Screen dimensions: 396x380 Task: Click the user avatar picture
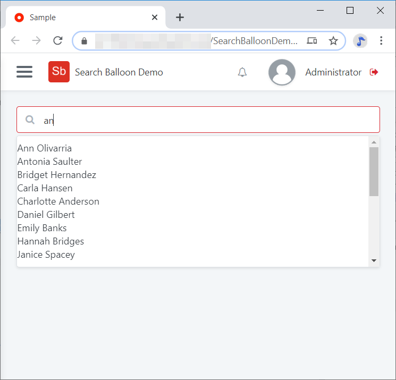click(x=282, y=72)
